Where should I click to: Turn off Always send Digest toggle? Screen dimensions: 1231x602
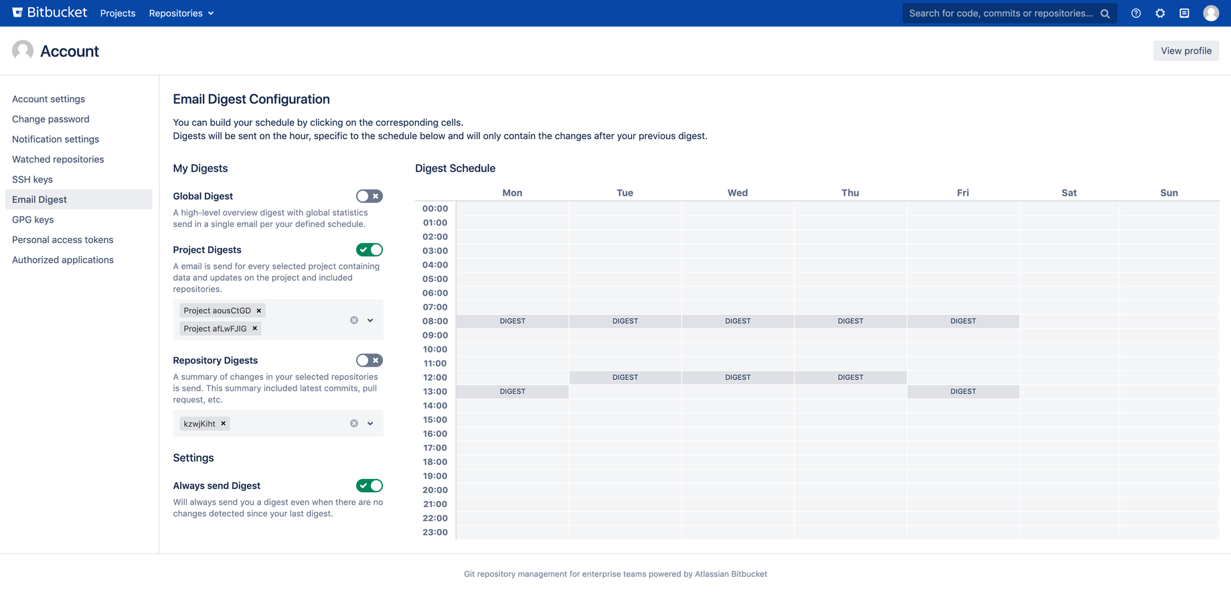370,486
